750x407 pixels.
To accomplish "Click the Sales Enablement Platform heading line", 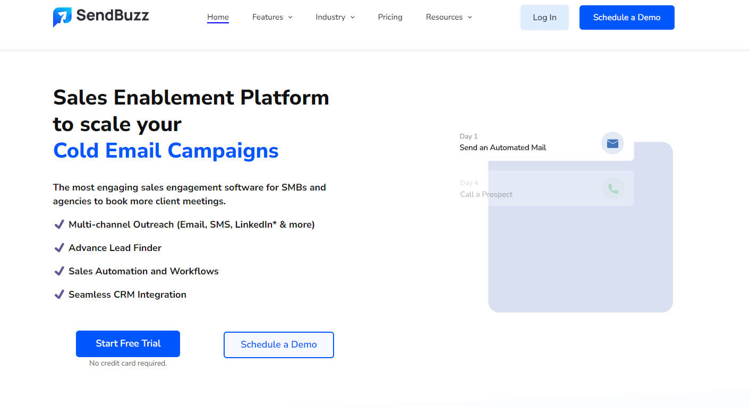I will tap(191, 98).
